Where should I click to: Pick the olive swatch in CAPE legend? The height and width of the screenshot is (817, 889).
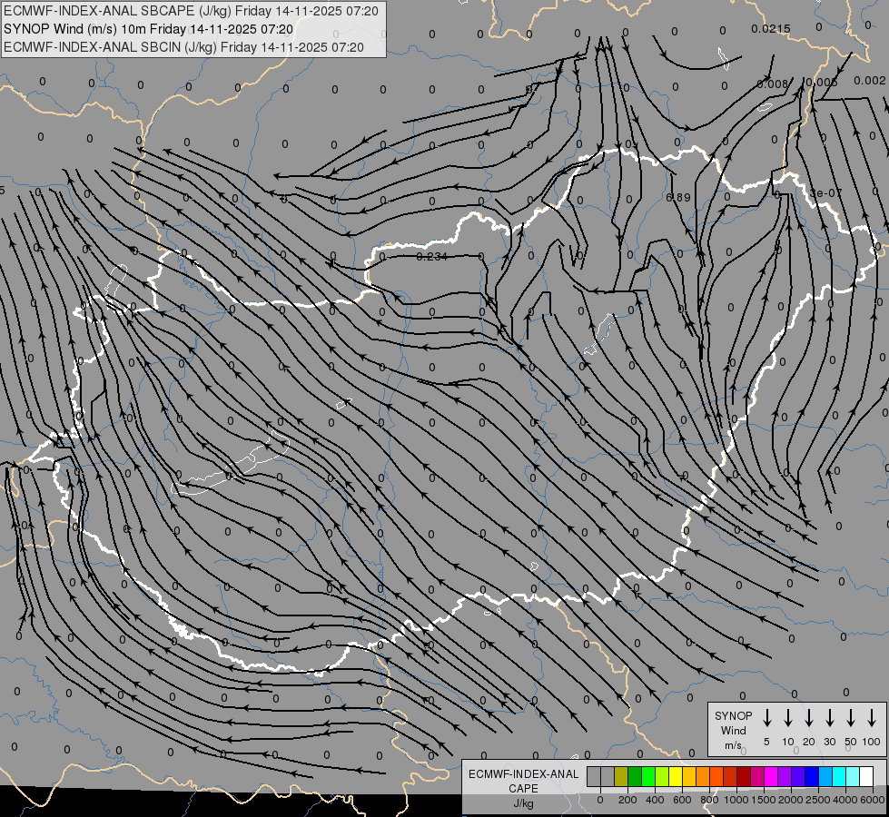click(x=621, y=776)
